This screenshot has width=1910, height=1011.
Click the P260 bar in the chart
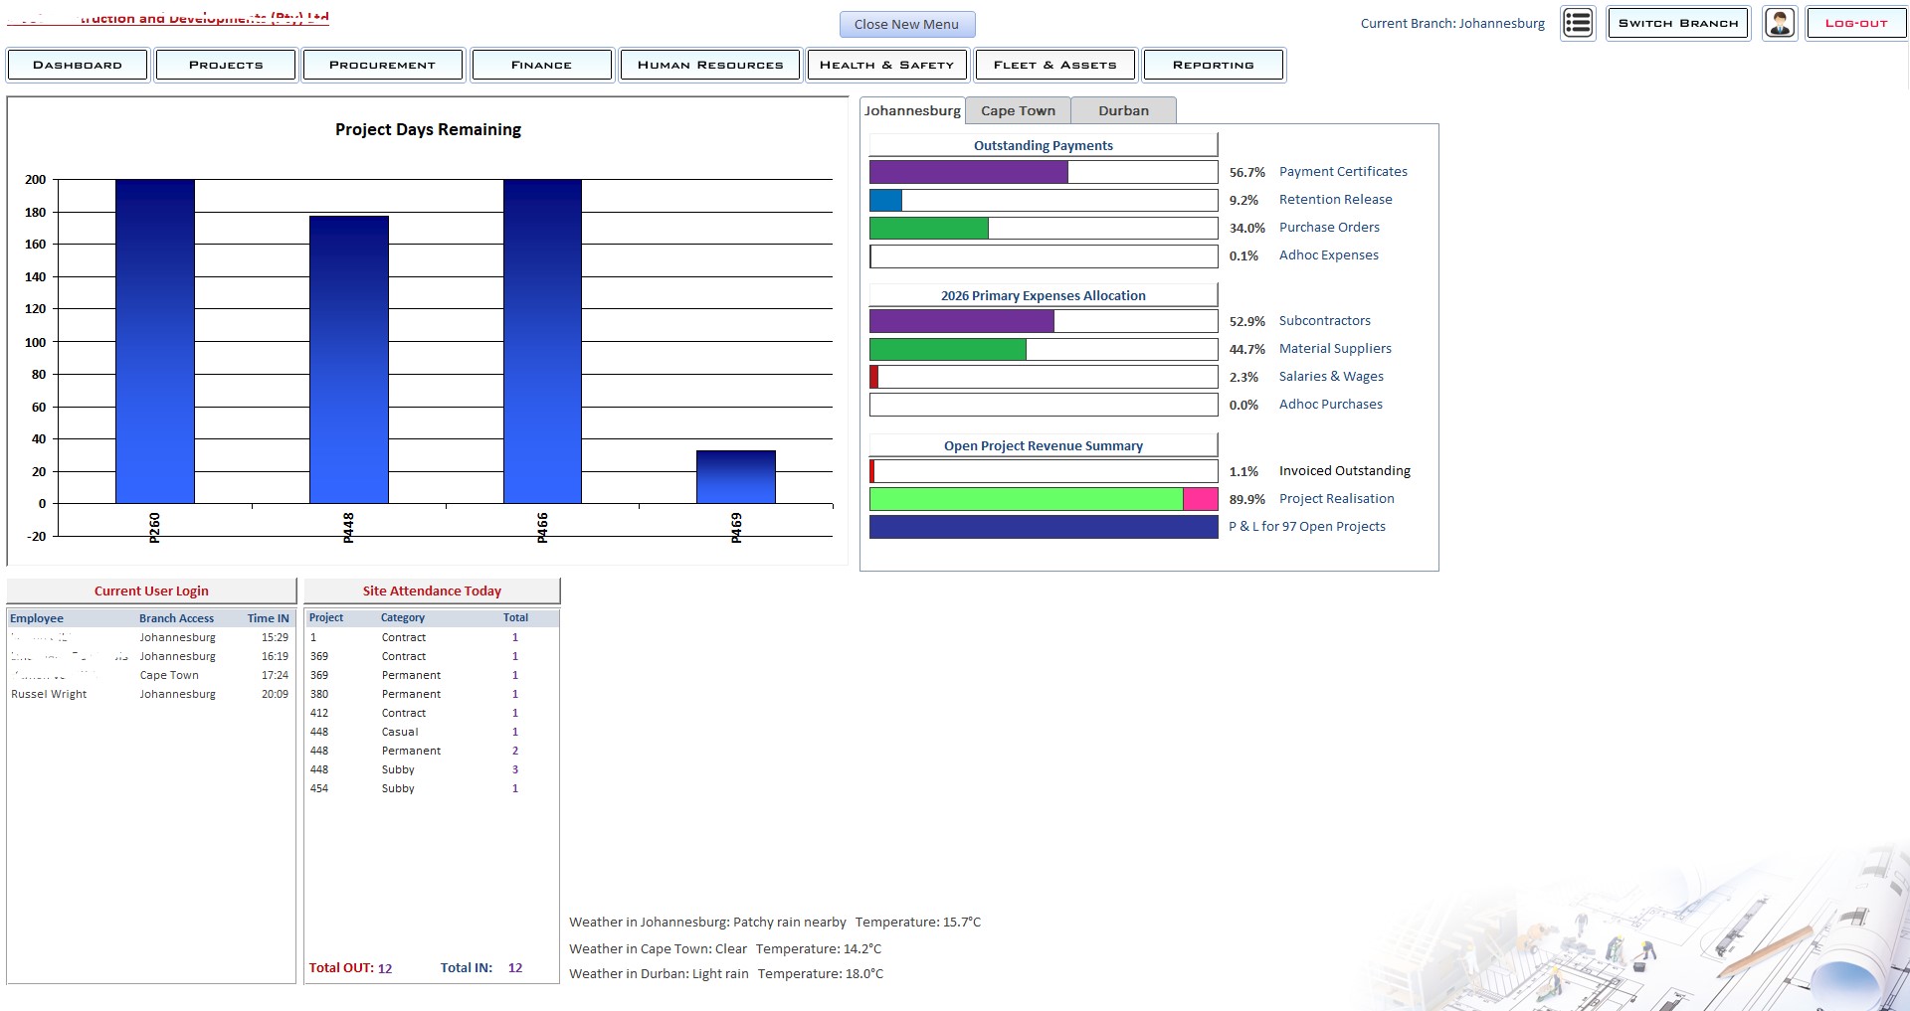[155, 341]
